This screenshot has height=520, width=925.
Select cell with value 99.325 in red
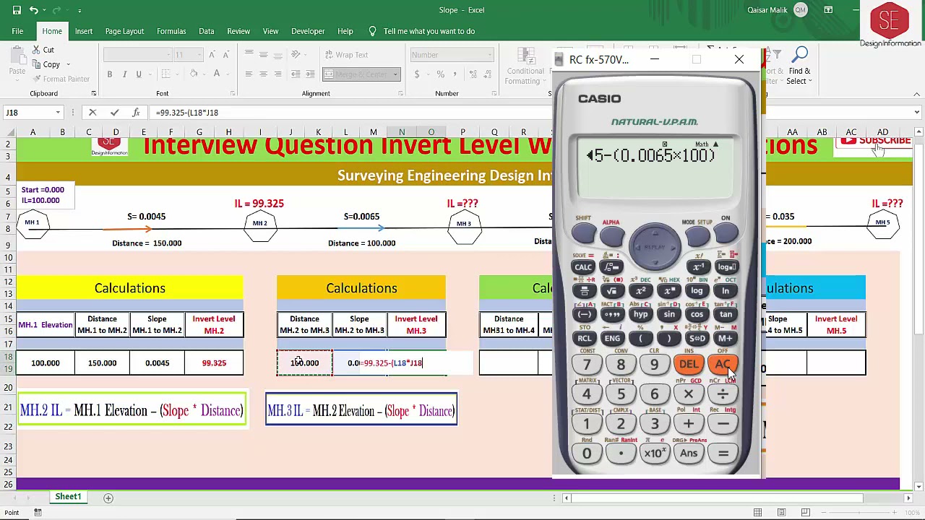click(214, 363)
